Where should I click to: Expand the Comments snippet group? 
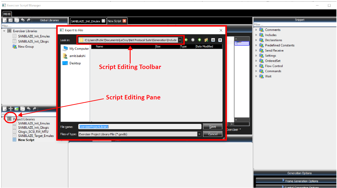coord(256,30)
